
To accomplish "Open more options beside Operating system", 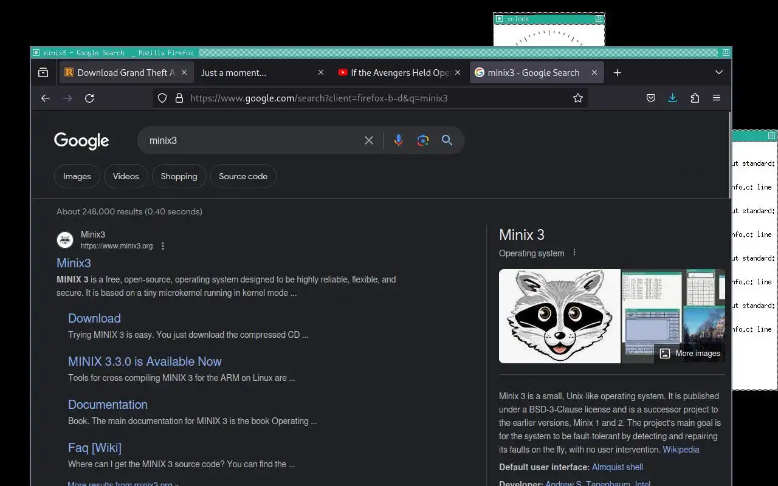I will [574, 253].
